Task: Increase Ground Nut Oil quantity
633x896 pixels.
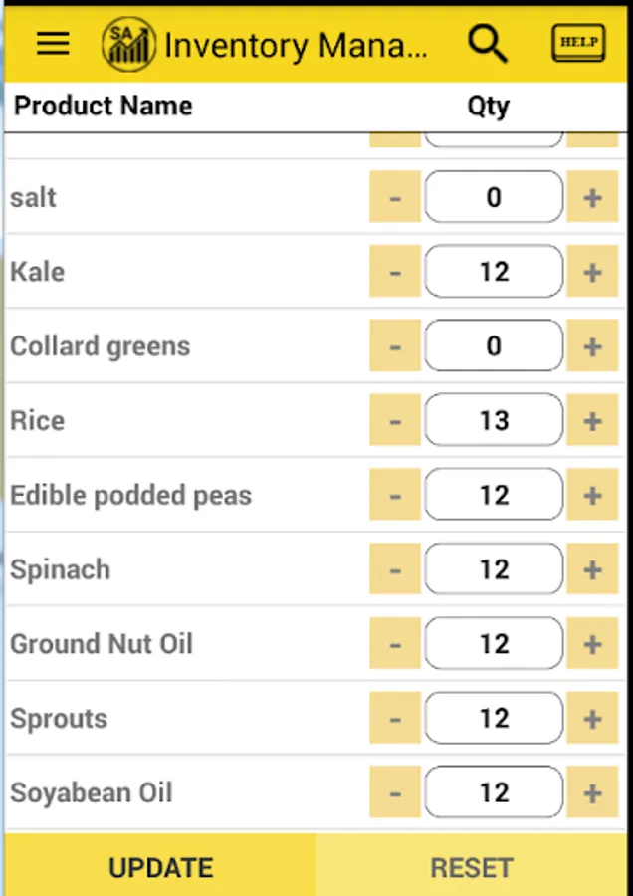Action: click(x=592, y=644)
